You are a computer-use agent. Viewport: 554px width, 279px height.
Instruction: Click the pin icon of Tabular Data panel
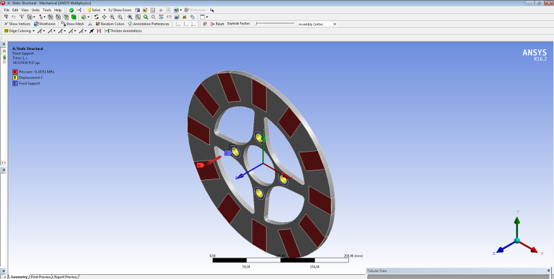point(548,271)
